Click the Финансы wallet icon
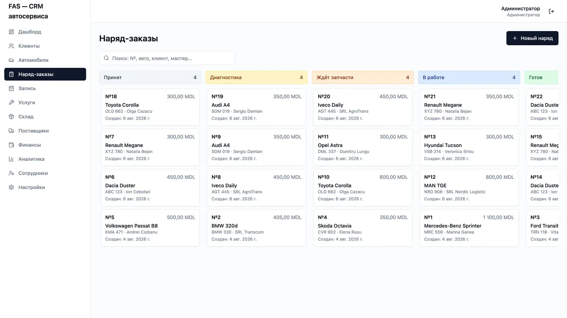The image size is (567, 318). tap(11, 145)
